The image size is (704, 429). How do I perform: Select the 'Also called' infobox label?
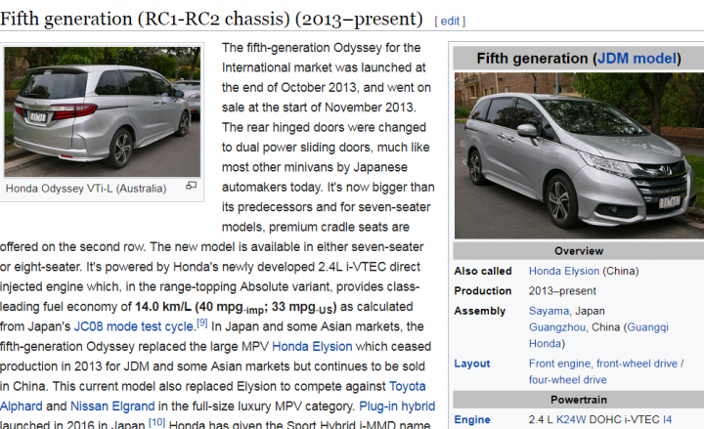coord(483,271)
